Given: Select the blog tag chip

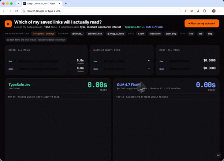Looking at the screenshot, I should click(210, 34).
